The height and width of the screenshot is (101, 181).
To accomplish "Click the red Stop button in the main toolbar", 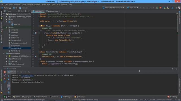I will (160, 8).
